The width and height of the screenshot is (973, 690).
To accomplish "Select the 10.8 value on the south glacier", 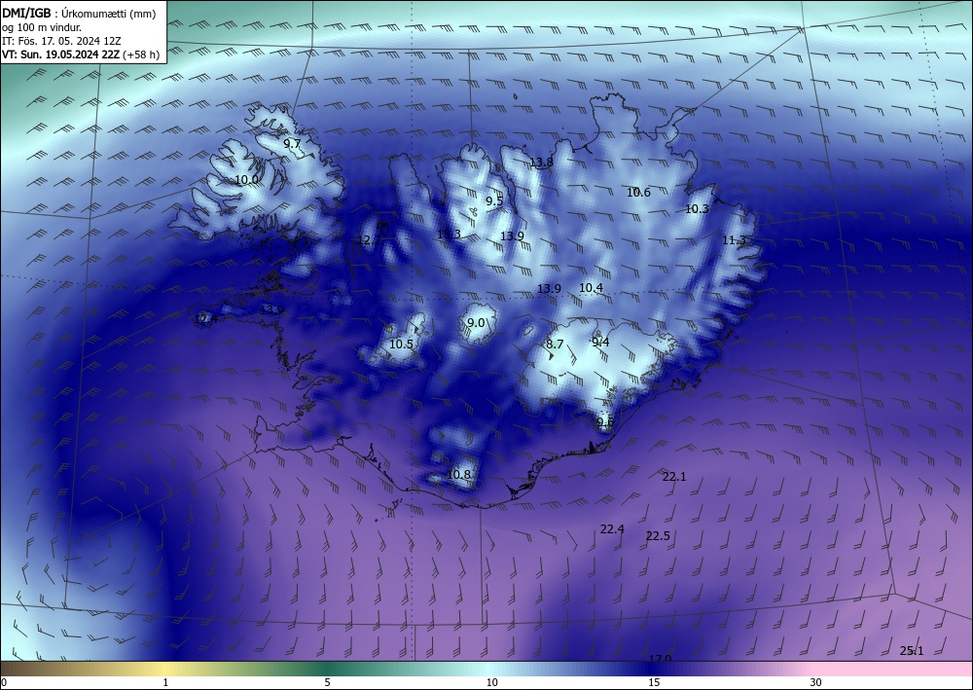I will 459,475.
